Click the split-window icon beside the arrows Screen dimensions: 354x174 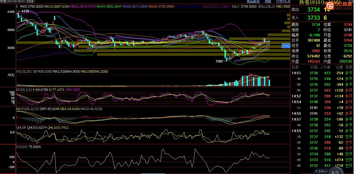288,1
